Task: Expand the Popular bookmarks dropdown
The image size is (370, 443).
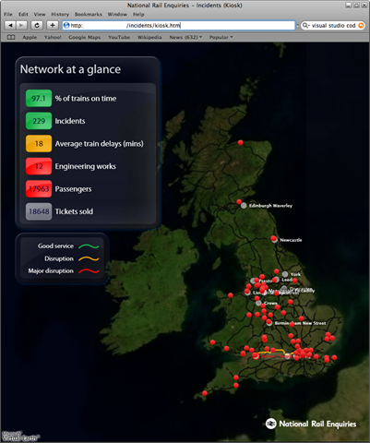Action: pyautogui.click(x=221, y=37)
